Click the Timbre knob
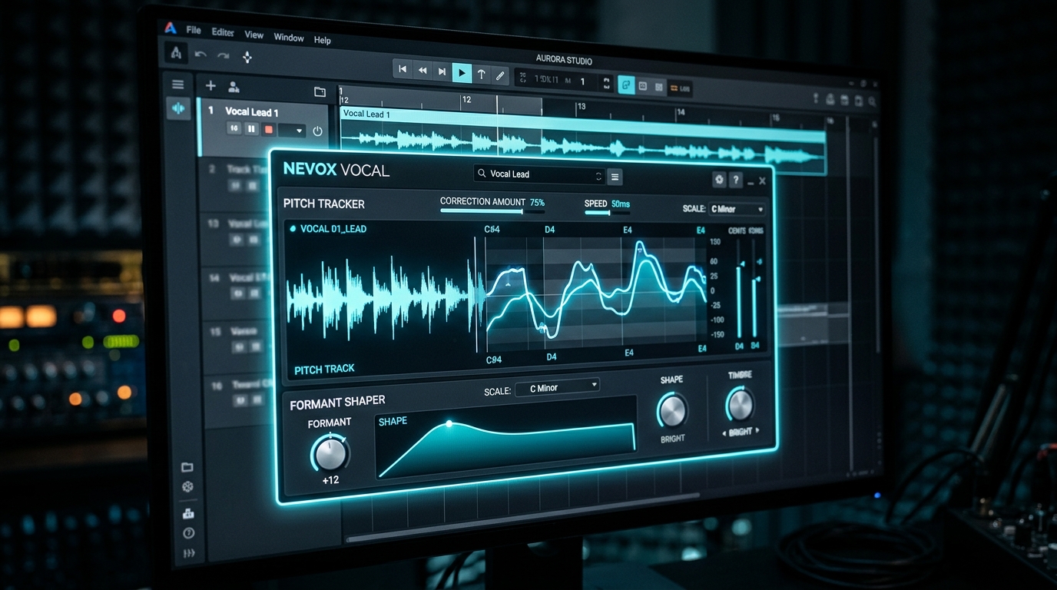Screen dimensions: 1057x590 click(740, 404)
